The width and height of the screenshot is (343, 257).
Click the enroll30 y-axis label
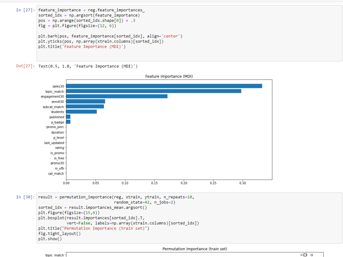pos(58,102)
